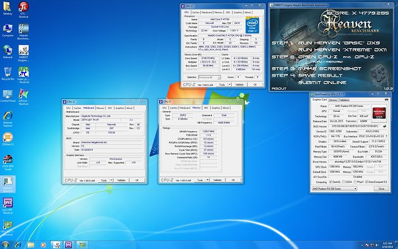Select the 3DMark 11 desktop icon

pyautogui.click(x=8, y=139)
